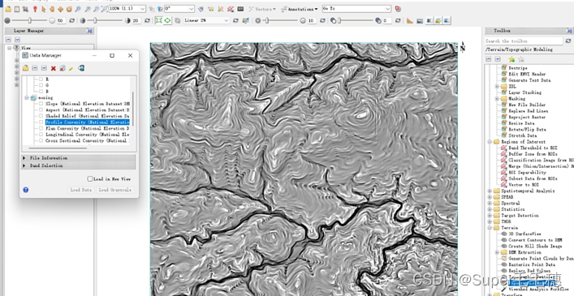This screenshot has height=296, width=574.
Task: Expand the Statistics toolbox folder
Action: [x=490, y=209]
